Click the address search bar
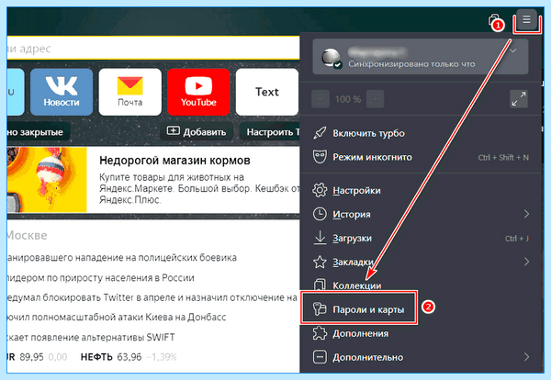551x380 pixels. pyautogui.click(x=153, y=48)
